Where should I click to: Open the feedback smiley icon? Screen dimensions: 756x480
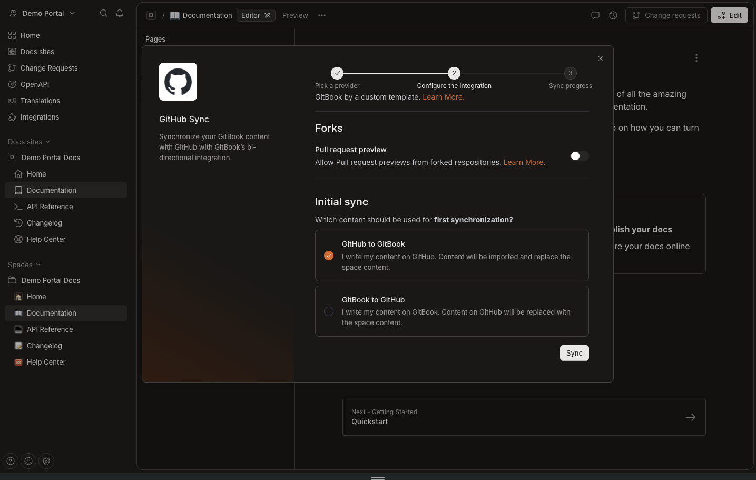pyautogui.click(x=28, y=461)
